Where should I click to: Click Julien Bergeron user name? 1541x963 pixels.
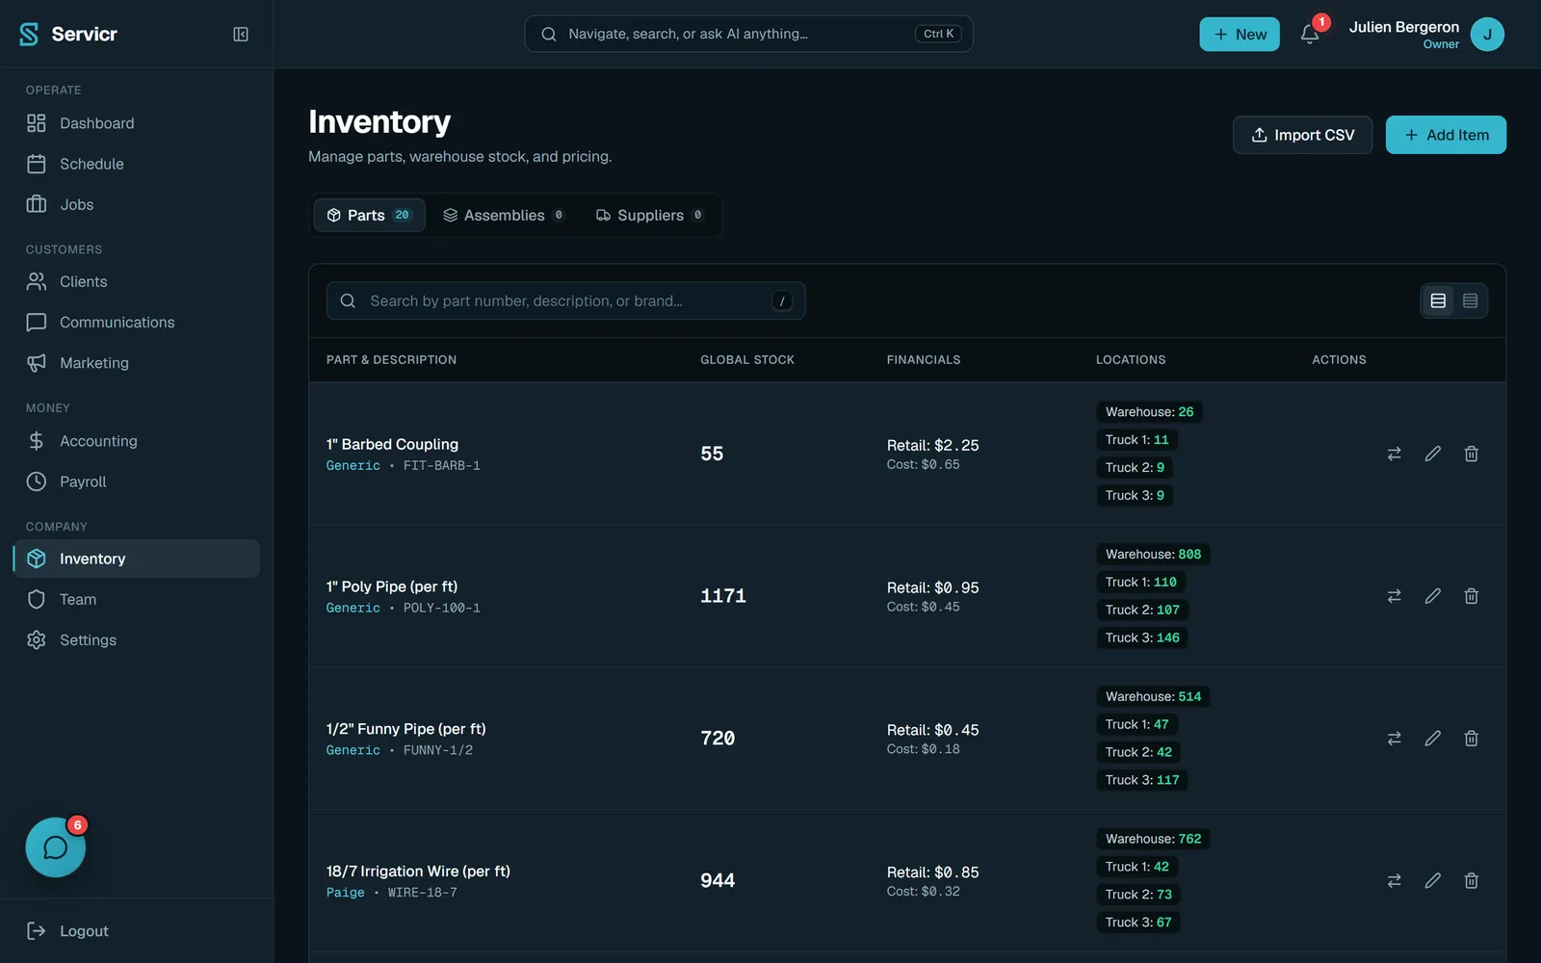point(1403,27)
